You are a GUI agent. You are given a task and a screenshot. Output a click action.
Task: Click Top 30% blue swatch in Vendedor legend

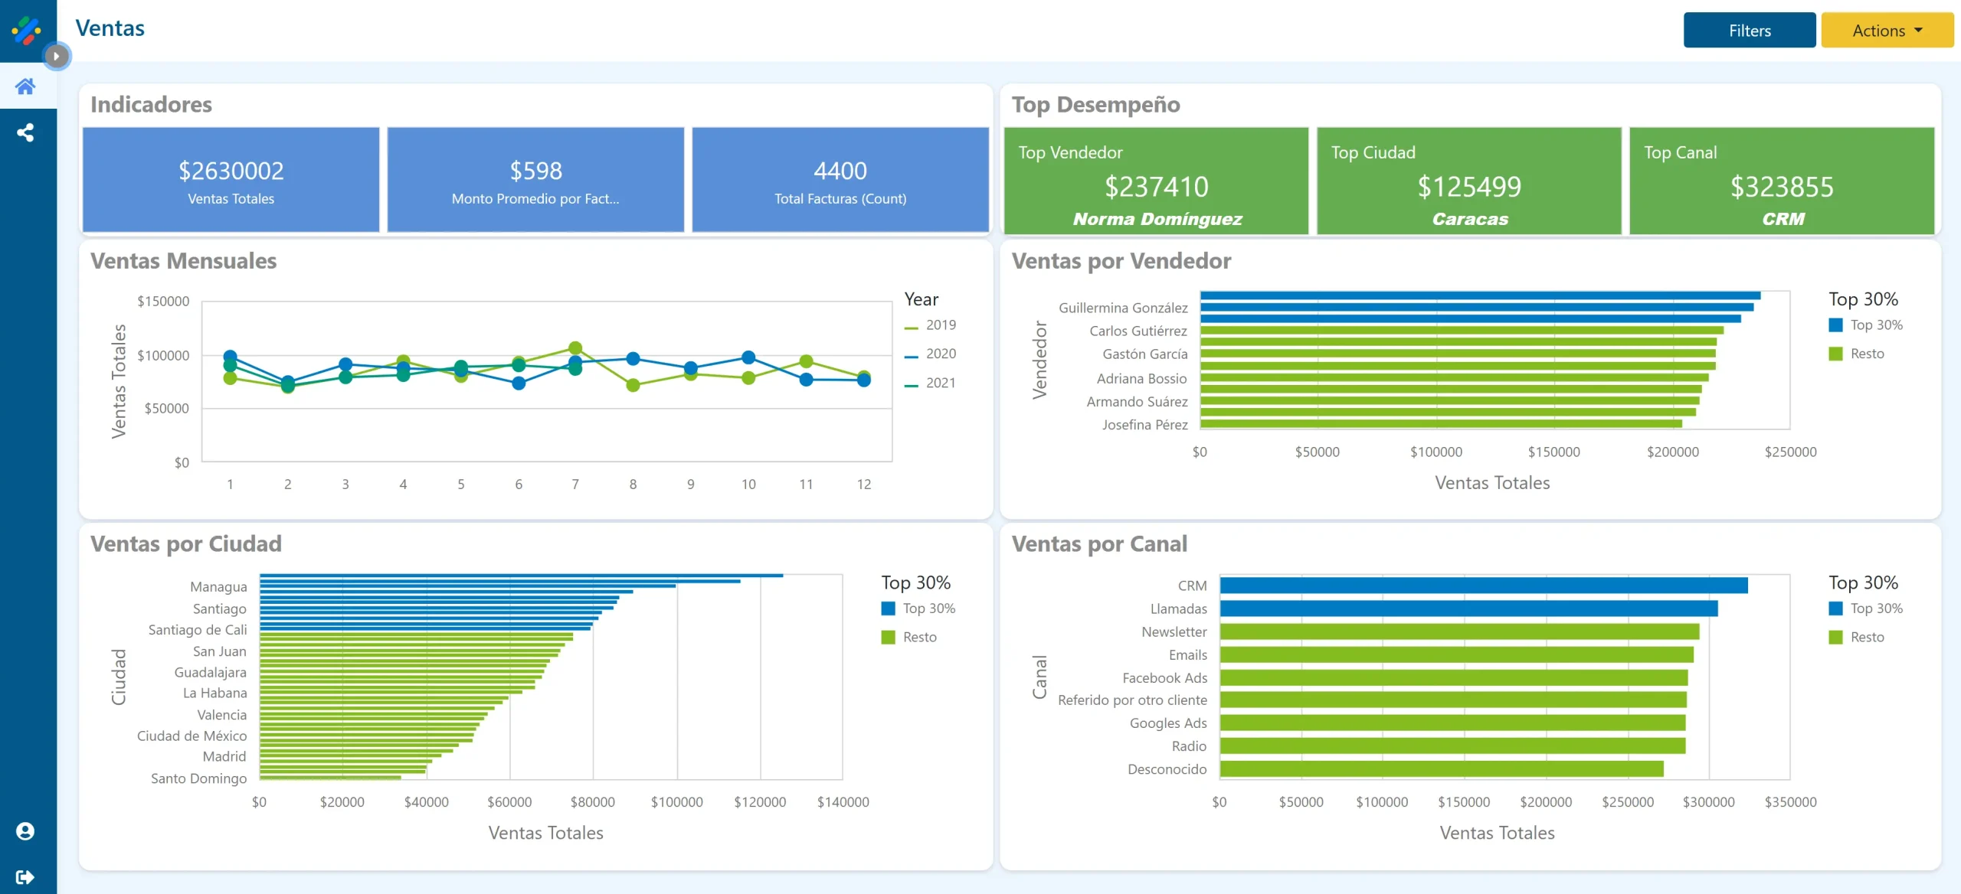1835,325
